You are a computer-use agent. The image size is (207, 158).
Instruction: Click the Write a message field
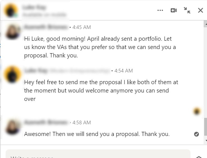tap(98, 154)
